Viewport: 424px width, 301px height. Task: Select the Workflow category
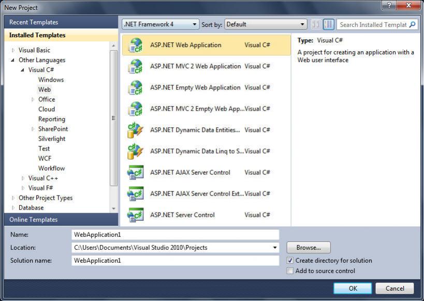point(51,168)
